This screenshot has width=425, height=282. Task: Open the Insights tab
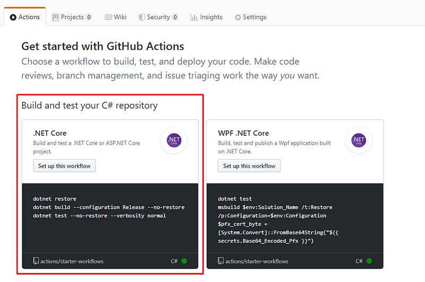click(207, 17)
